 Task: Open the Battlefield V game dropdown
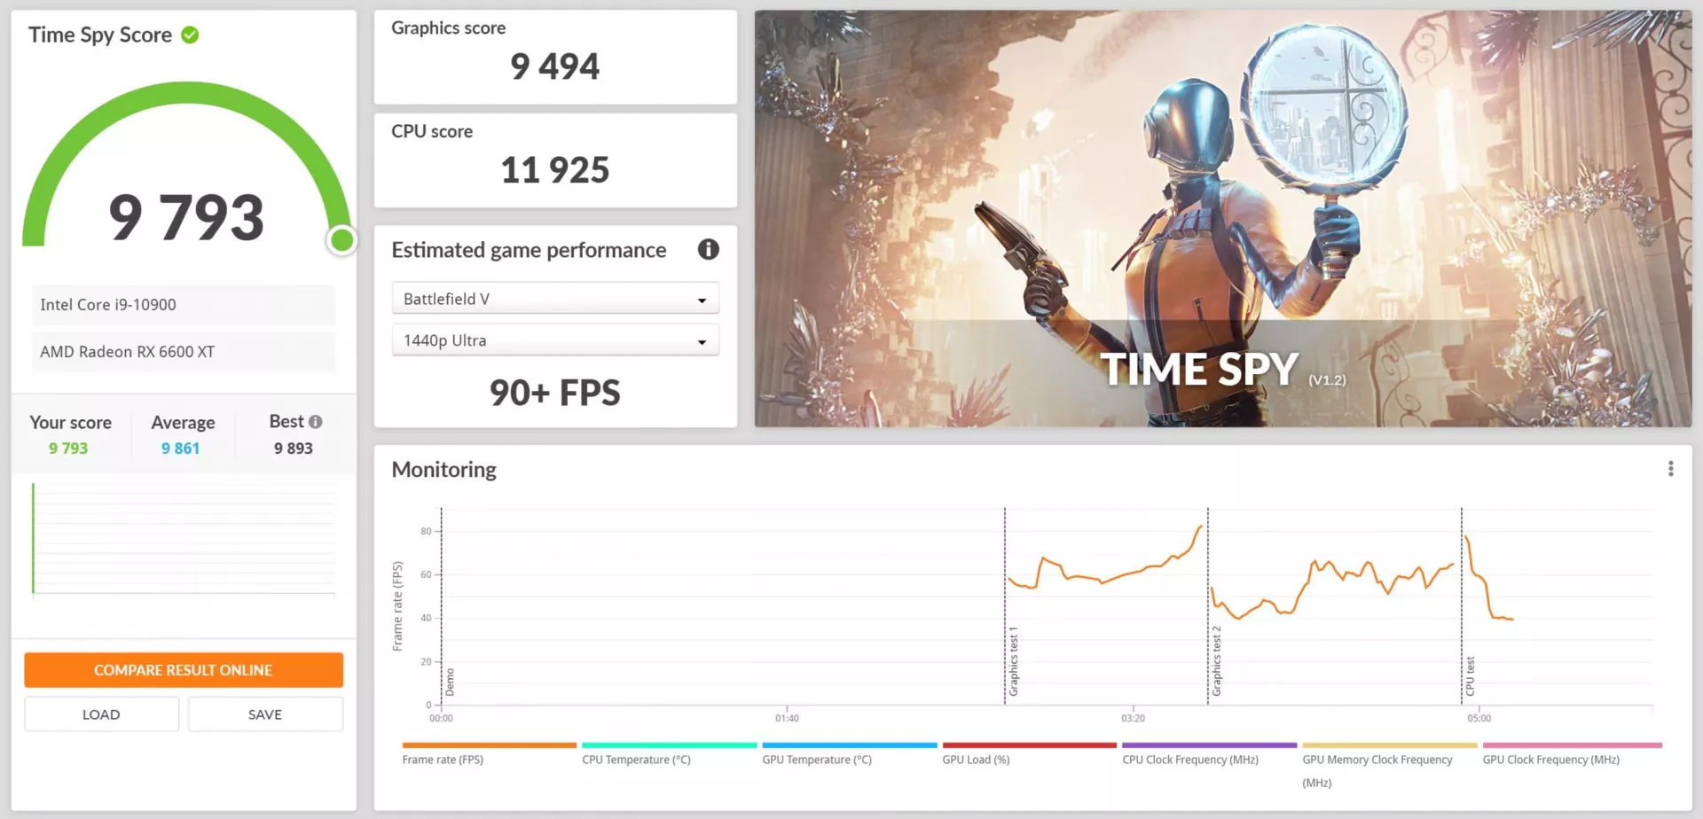555,299
